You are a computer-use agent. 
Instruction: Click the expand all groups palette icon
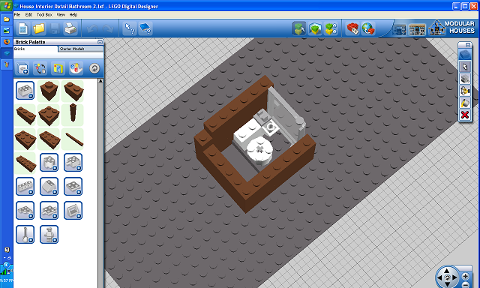click(x=23, y=68)
